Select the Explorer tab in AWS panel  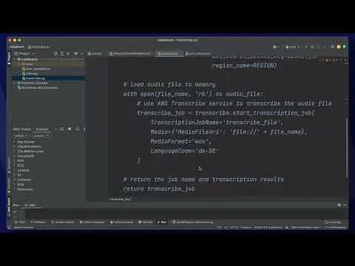[42, 129]
